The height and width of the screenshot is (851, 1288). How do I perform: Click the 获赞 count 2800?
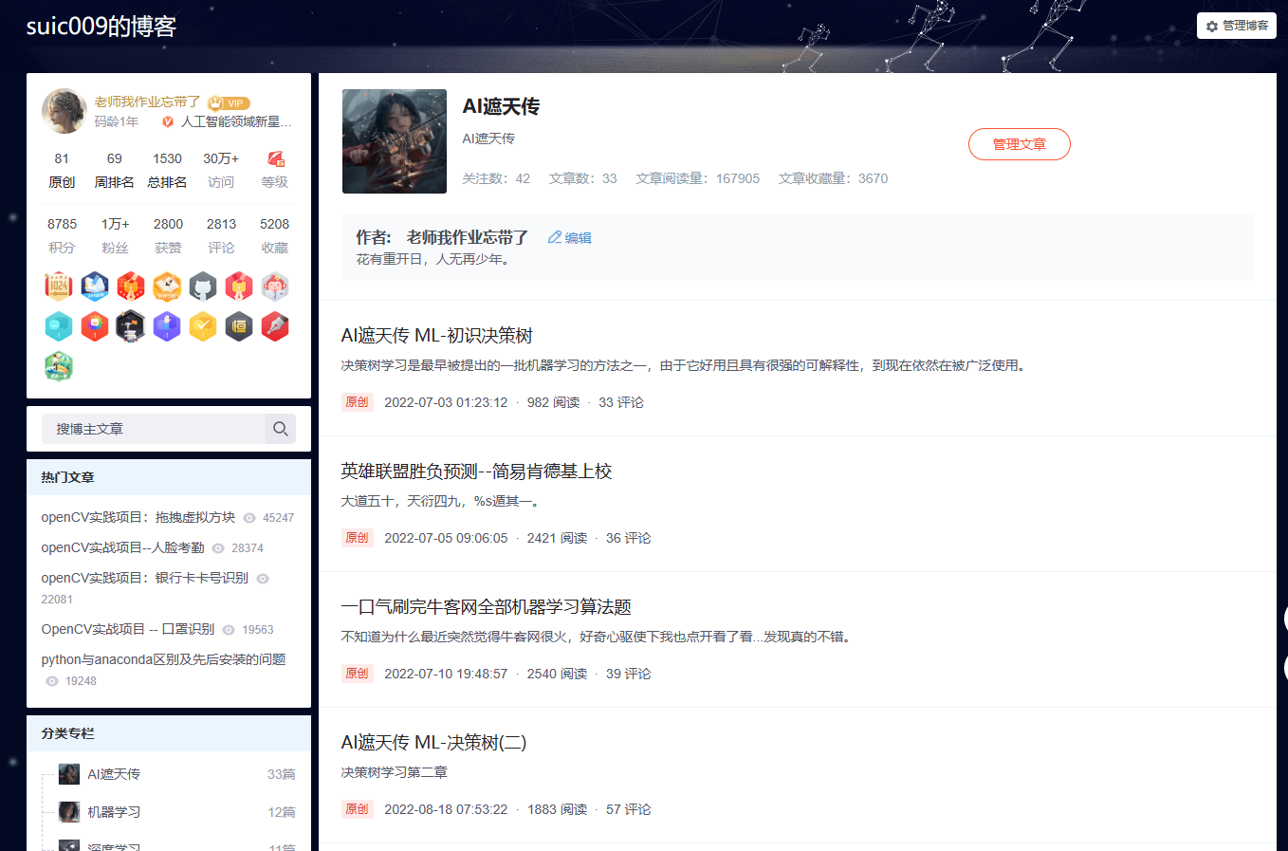pyautogui.click(x=168, y=224)
